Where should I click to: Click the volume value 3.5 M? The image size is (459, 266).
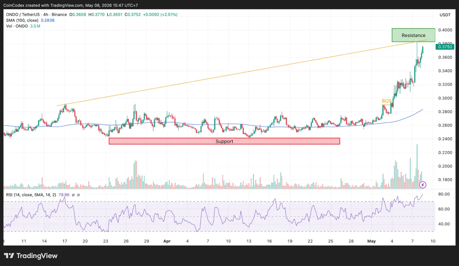pos(35,26)
